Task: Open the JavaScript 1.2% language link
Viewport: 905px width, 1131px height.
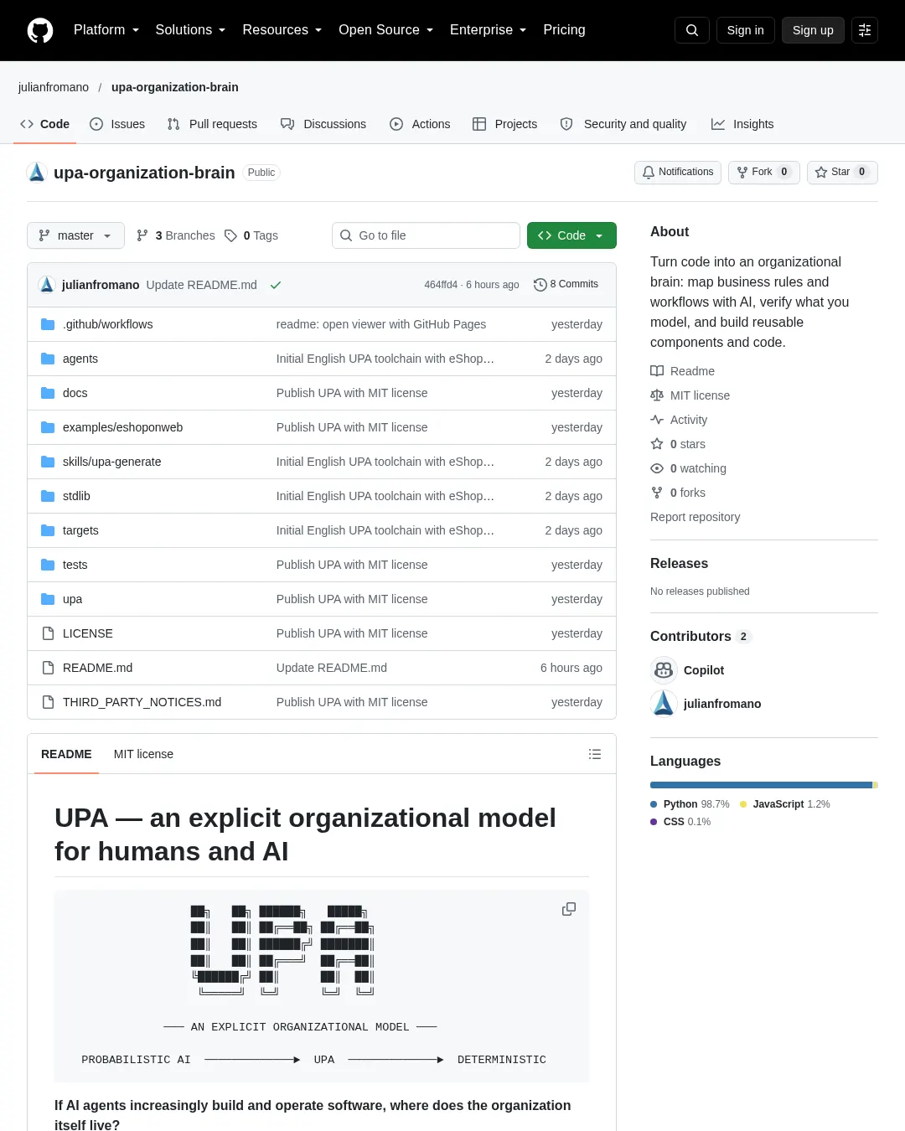Action: tap(785, 804)
